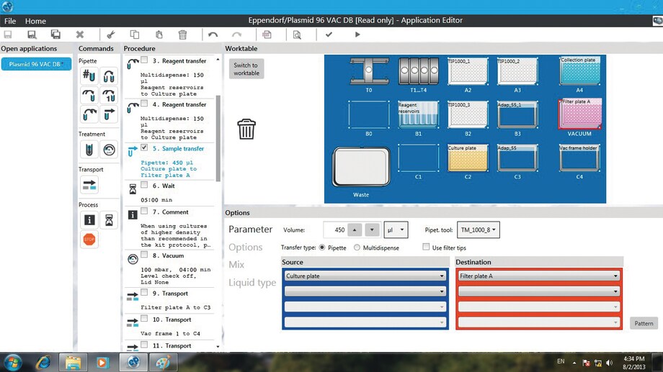663x372 pixels.
Task: Click the Volume input field showing 450
Action: [x=335, y=230]
